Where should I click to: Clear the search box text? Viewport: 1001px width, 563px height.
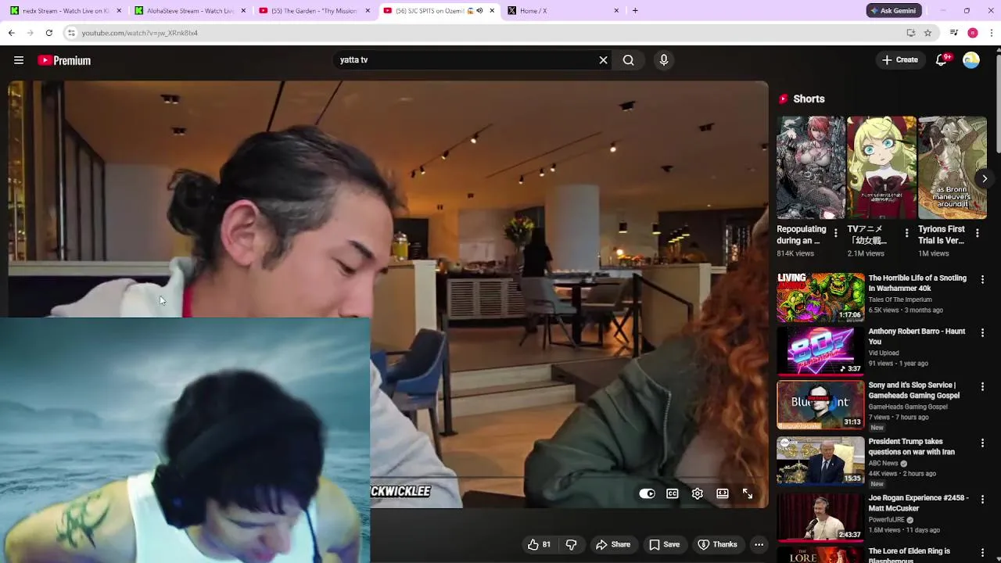(603, 60)
